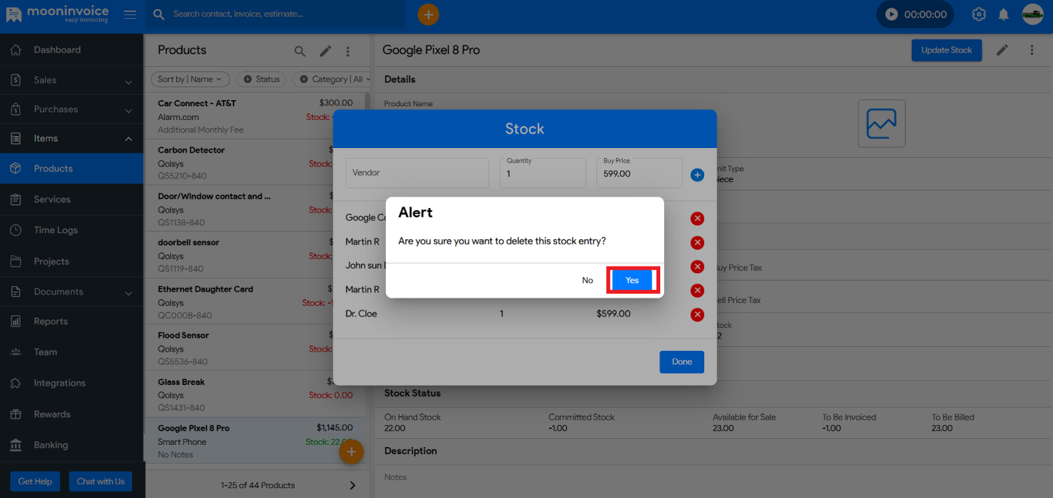Click the Update Stock button
Screen dimensions: 1053x498
[x=947, y=50]
